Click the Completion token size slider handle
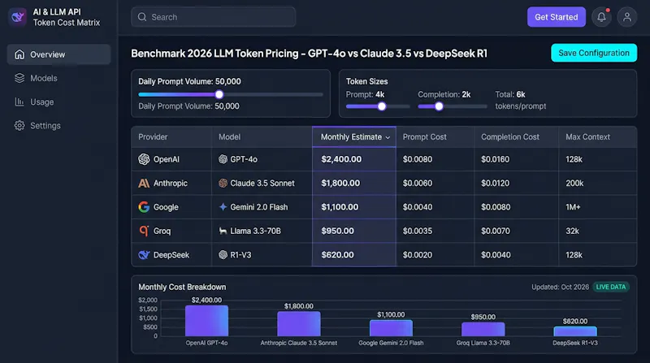 click(439, 106)
